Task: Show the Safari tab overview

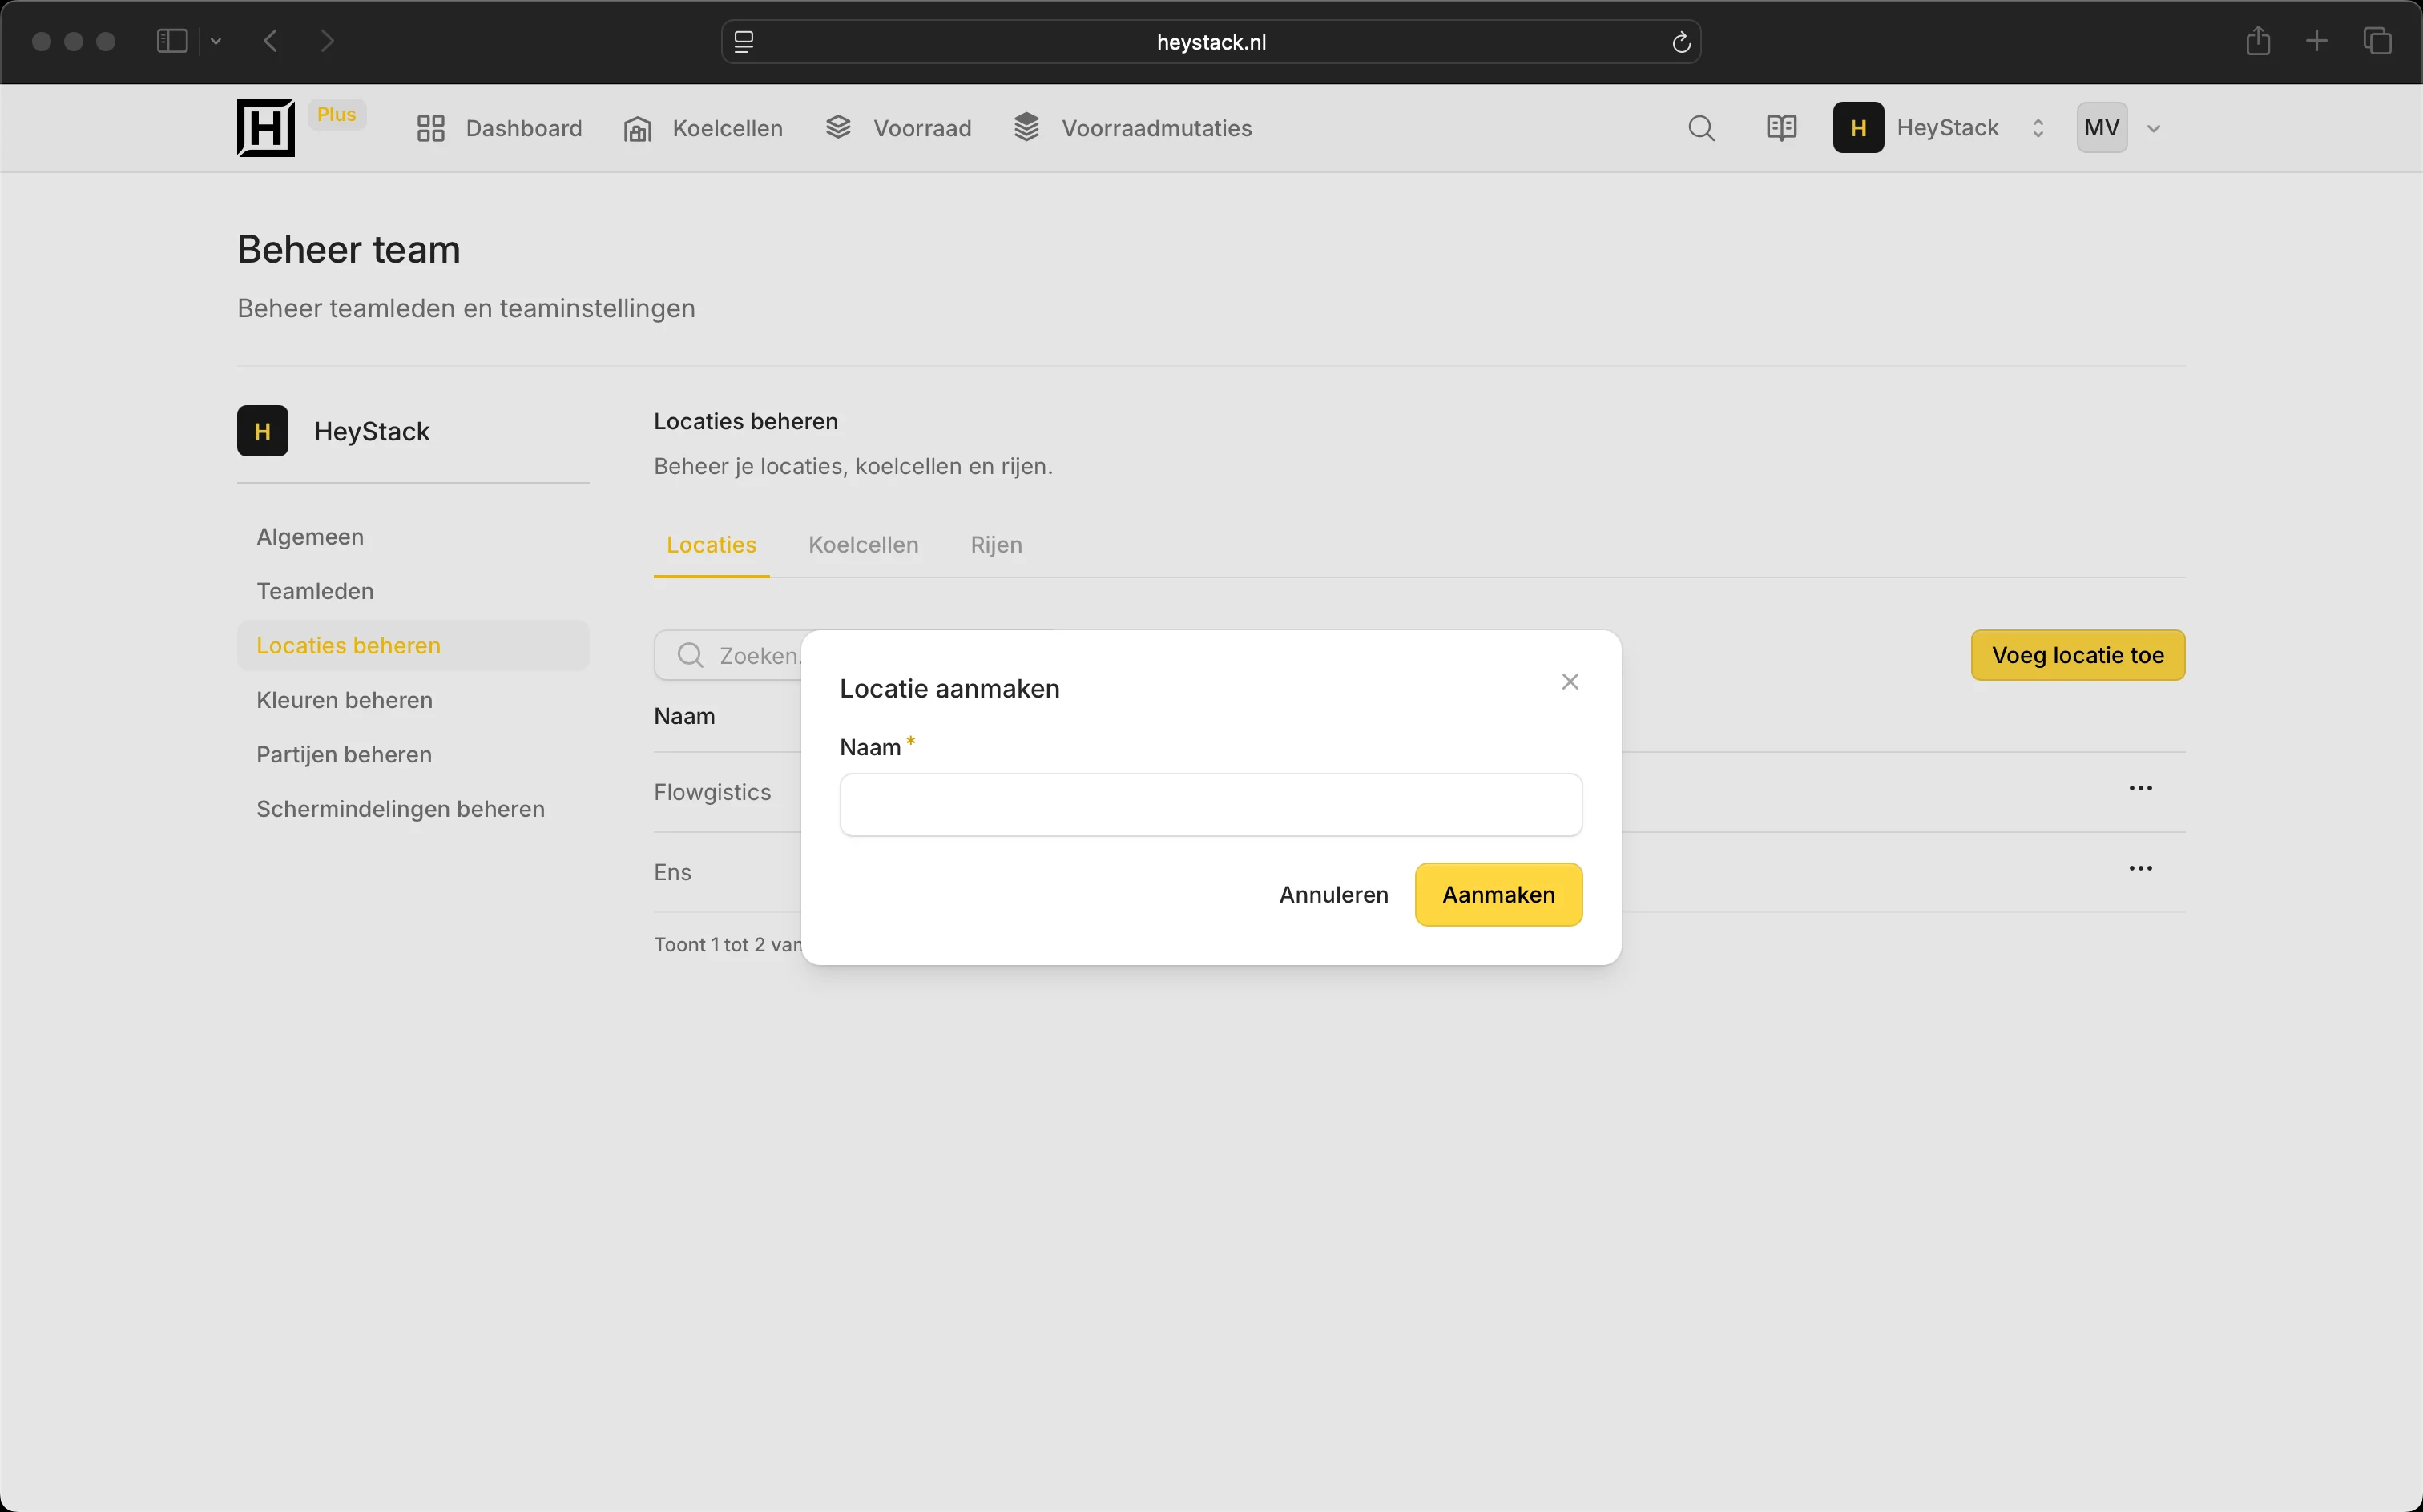Action: pos(2377,41)
